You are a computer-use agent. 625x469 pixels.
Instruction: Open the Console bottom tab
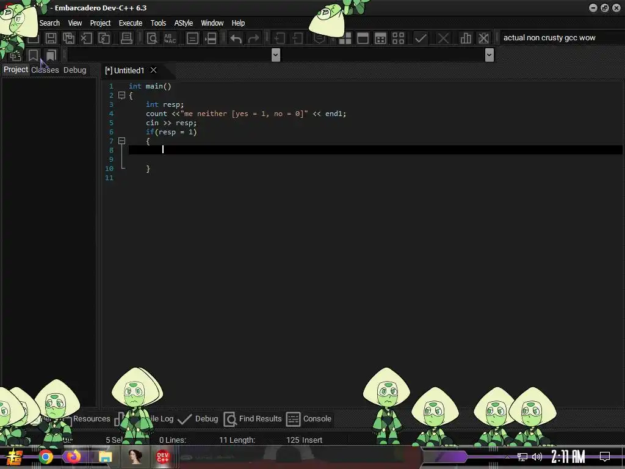click(309, 419)
